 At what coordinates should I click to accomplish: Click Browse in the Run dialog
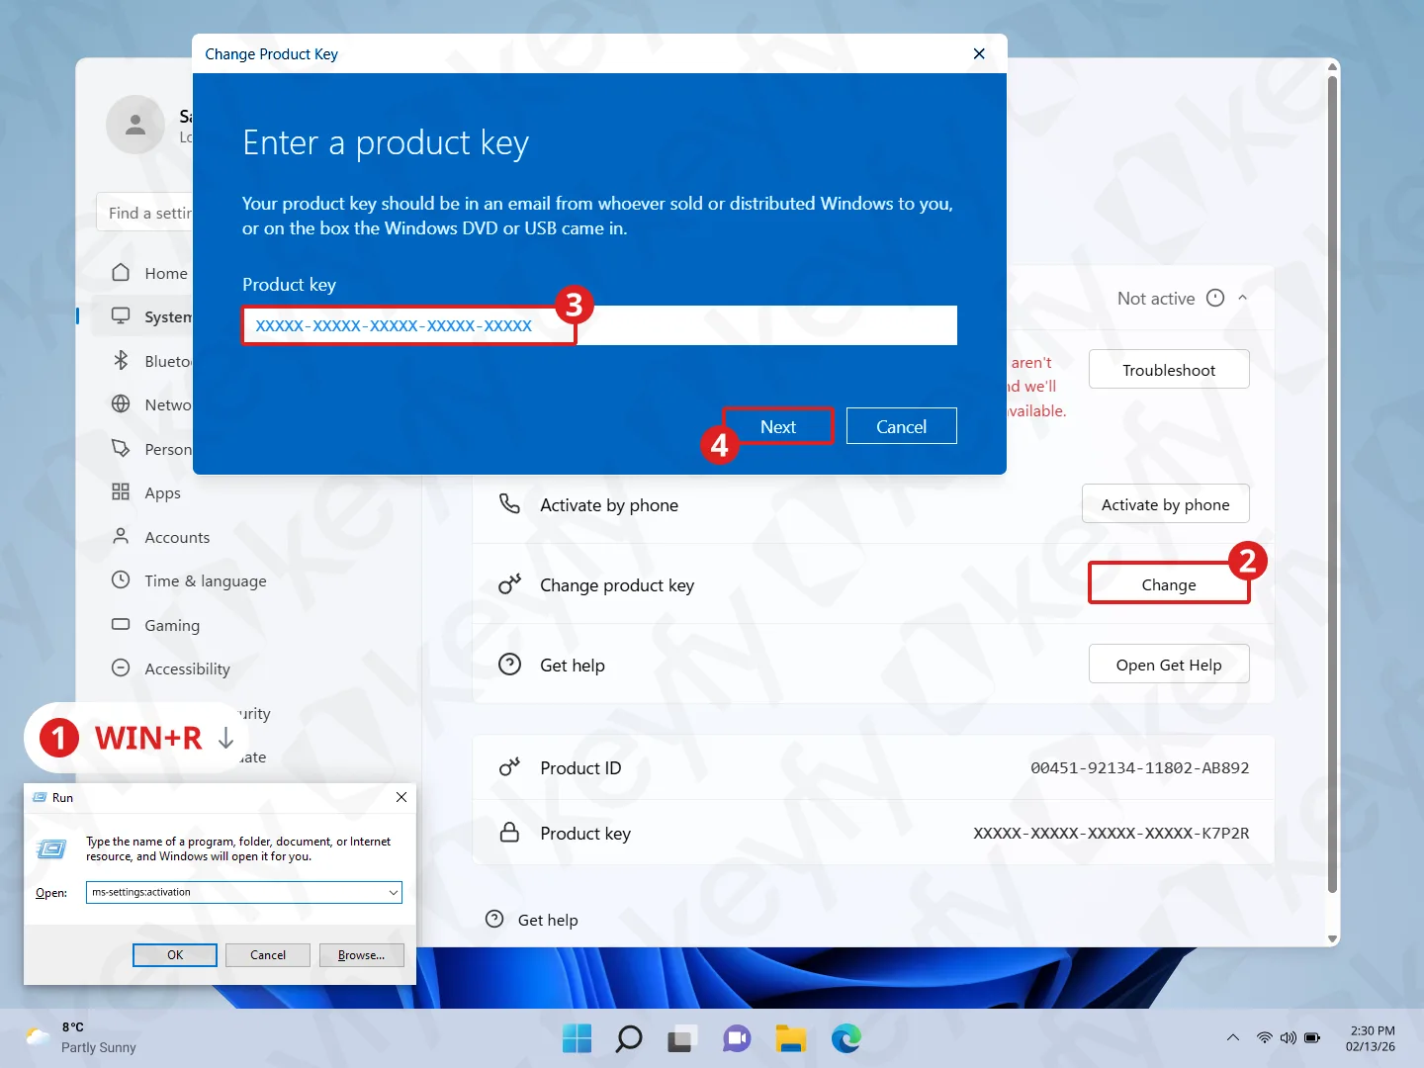click(361, 954)
